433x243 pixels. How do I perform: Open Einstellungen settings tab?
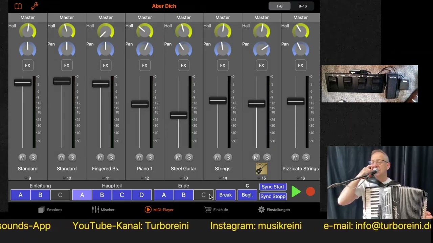click(x=274, y=210)
